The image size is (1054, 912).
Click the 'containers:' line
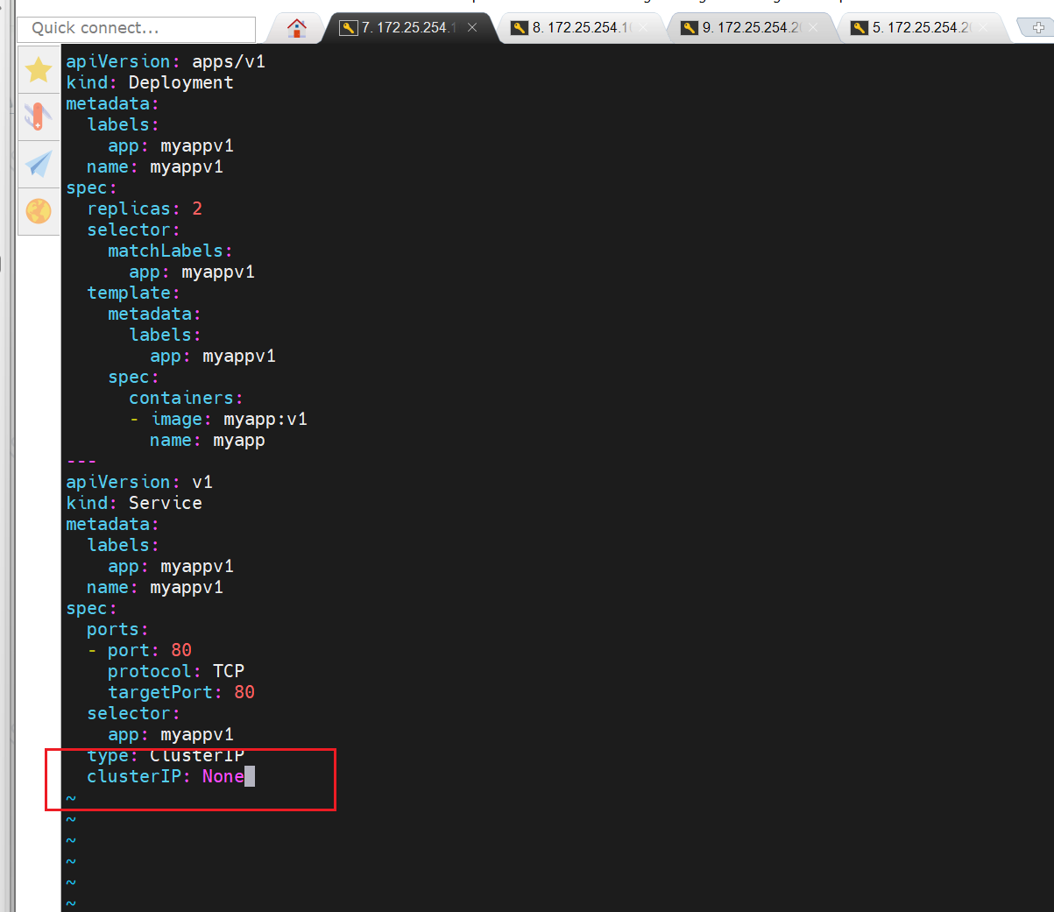[187, 398]
